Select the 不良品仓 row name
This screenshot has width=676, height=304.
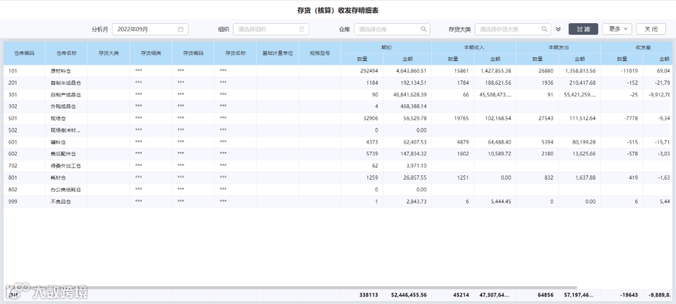click(x=60, y=201)
